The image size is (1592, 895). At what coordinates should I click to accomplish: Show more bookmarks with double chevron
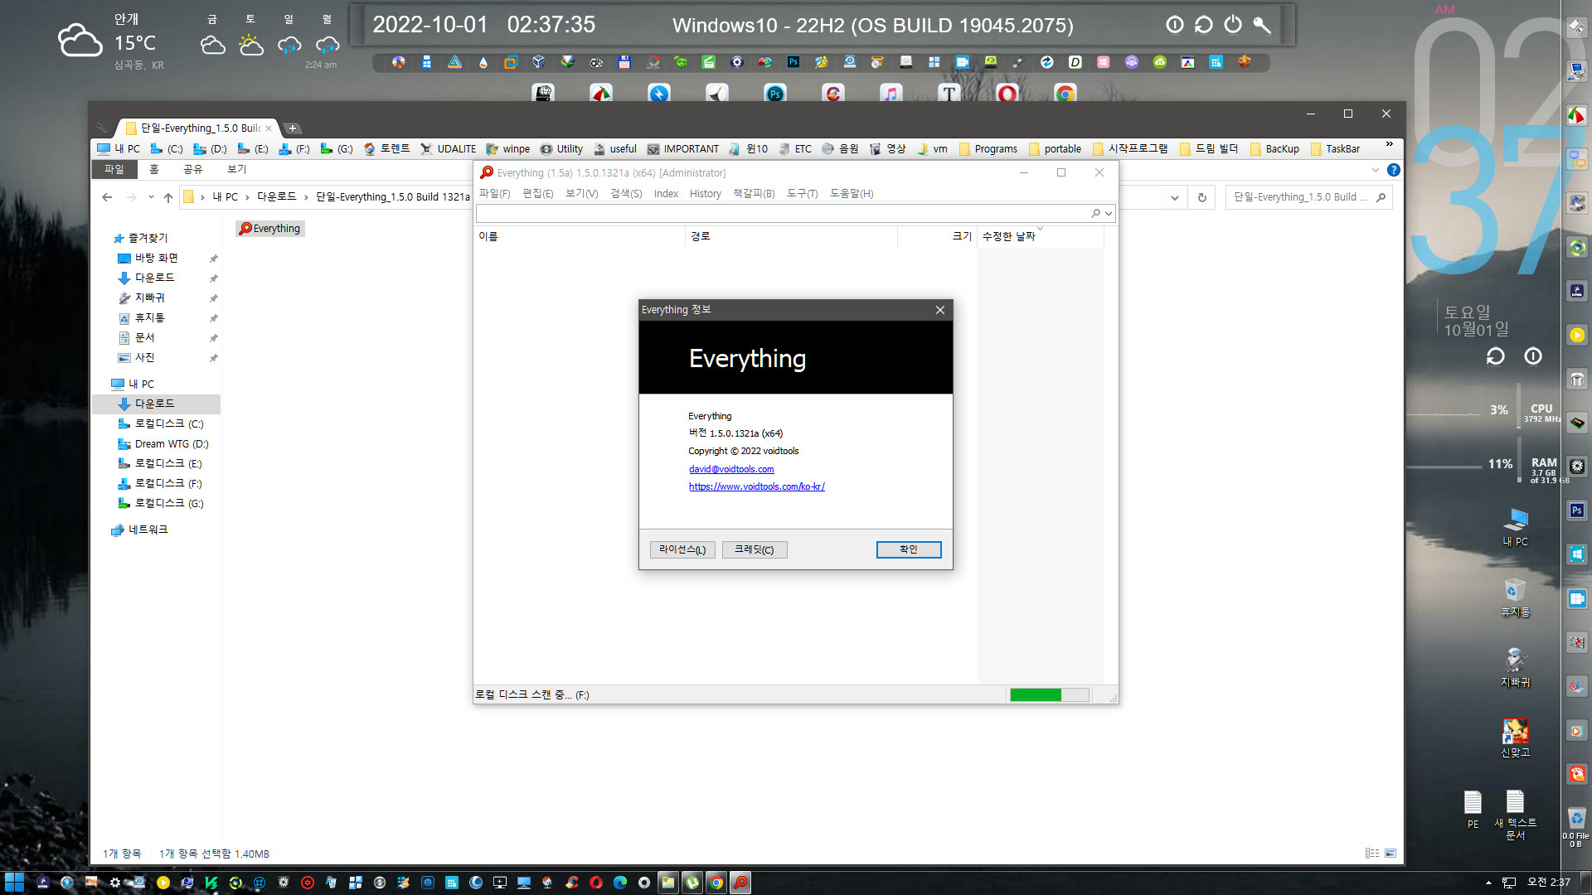coord(1390,145)
